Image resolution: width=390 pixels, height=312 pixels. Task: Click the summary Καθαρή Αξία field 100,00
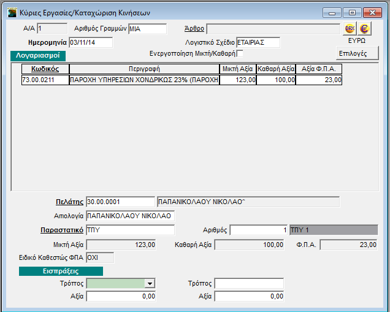pyautogui.click(x=249, y=245)
